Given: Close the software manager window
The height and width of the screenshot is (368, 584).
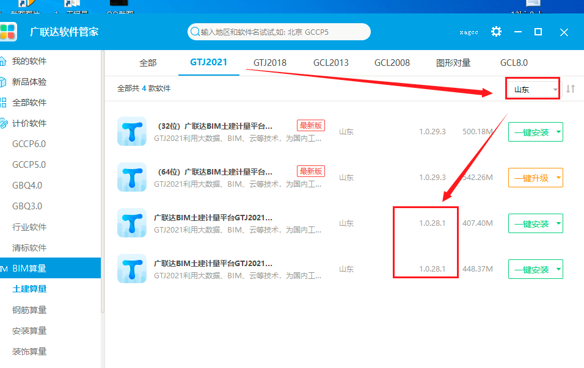Looking at the screenshot, I should tap(564, 32).
